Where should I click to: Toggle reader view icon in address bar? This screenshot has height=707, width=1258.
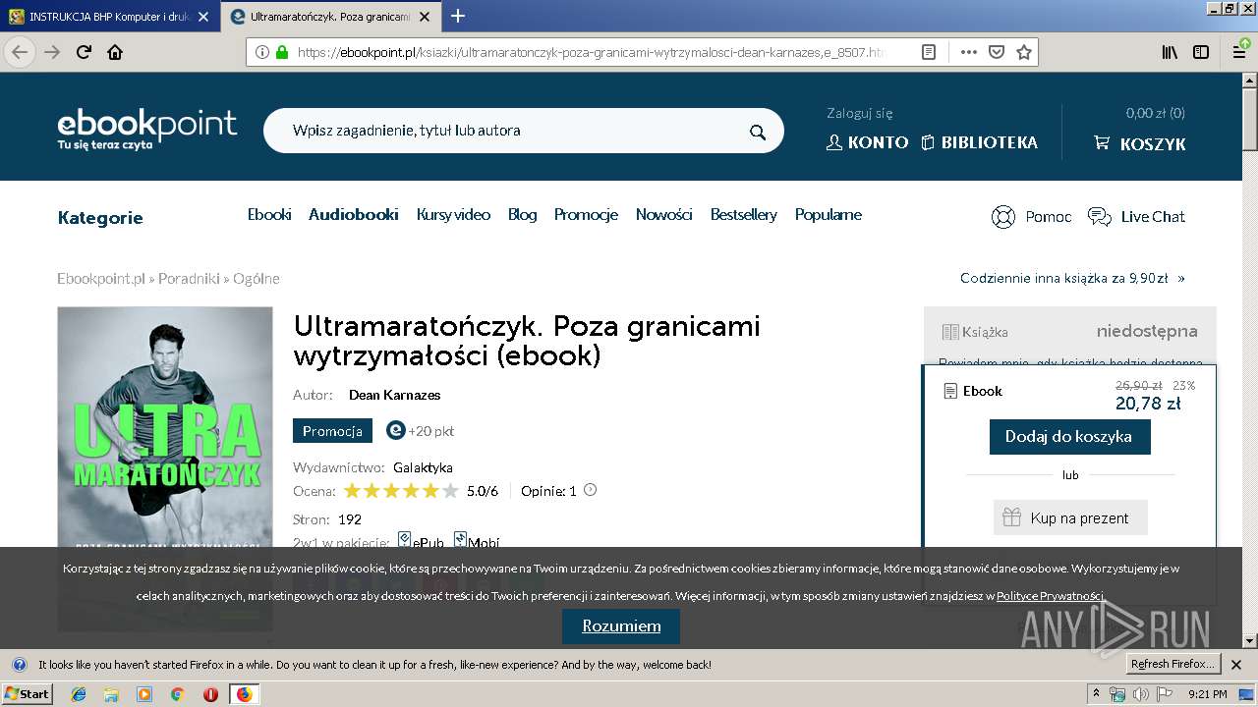[928, 52]
